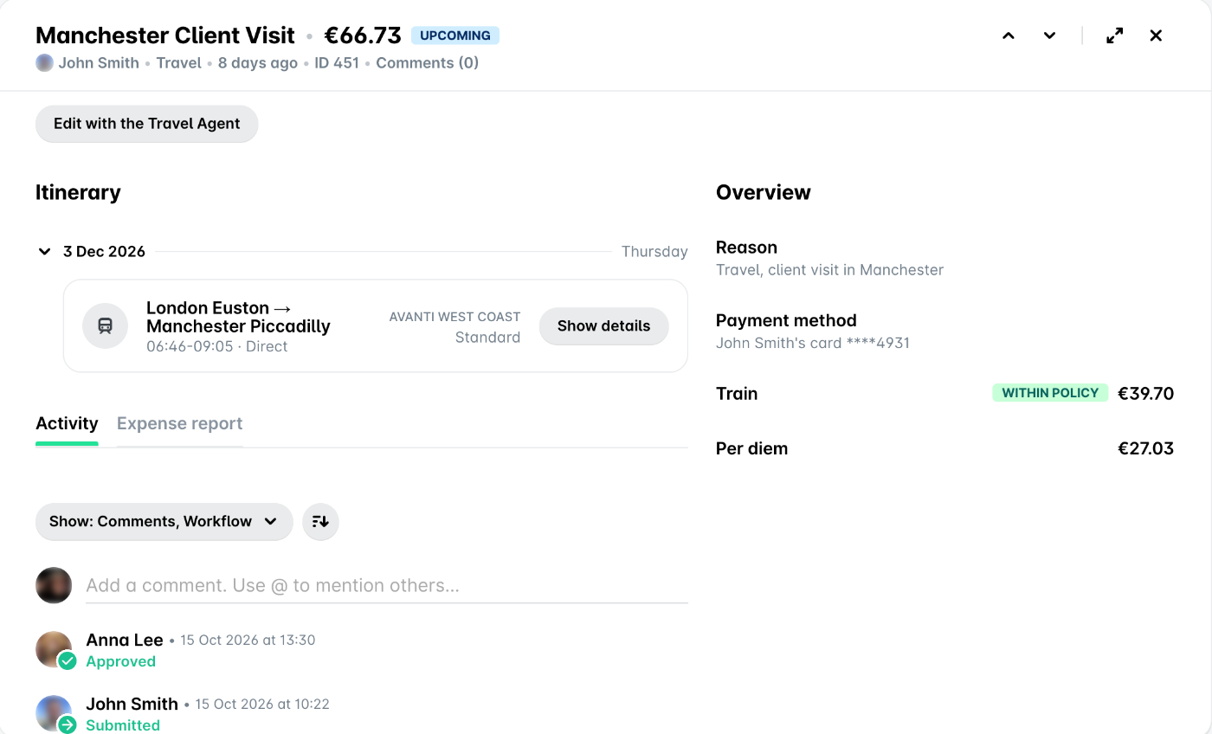Click John Smith's avatar in activity feed
The image size is (1212, 734).
[x=54, y=713]
